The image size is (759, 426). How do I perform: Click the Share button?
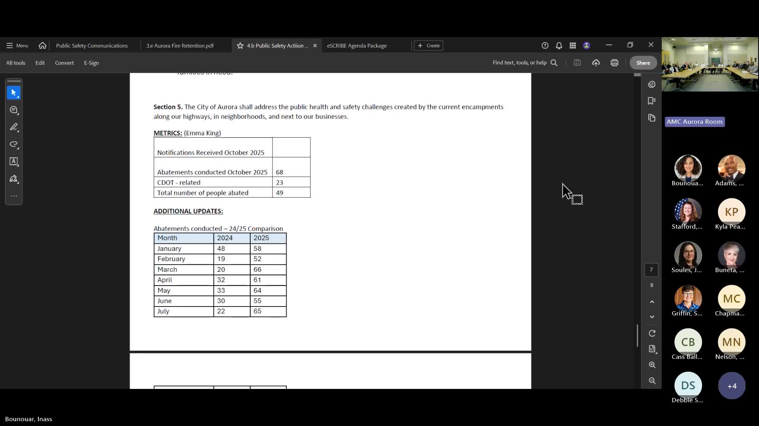(643, 63)
